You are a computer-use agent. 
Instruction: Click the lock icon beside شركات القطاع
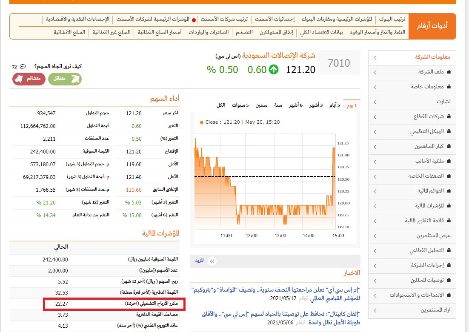449,116
